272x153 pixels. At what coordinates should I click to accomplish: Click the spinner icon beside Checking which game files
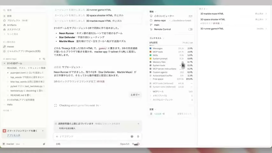(x=55, y=106)
